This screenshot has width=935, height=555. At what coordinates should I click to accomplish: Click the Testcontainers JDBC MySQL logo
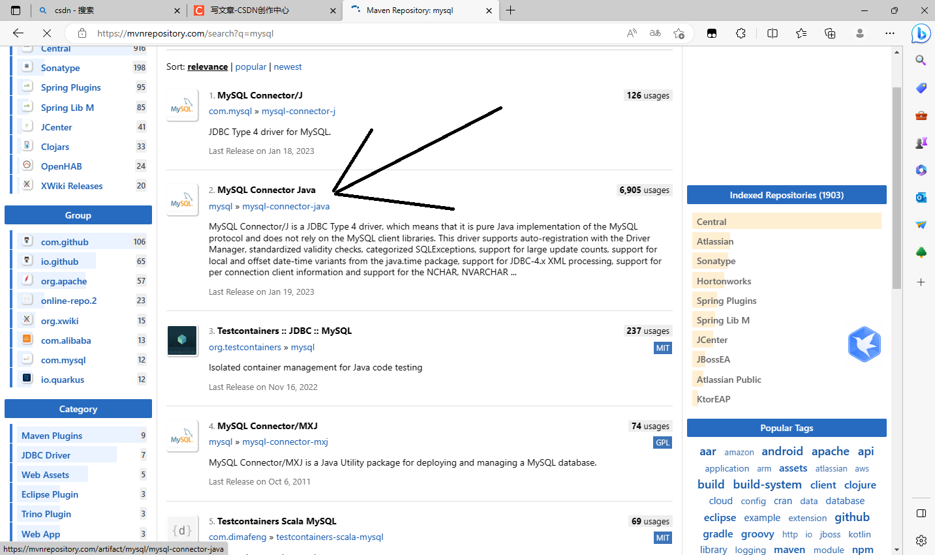click(182, 340)
